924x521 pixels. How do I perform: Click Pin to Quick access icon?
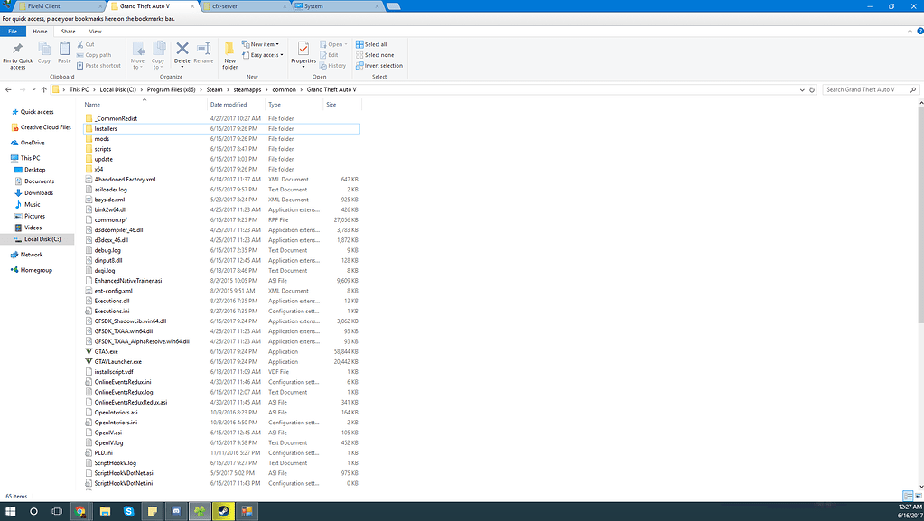coord(17,51)
